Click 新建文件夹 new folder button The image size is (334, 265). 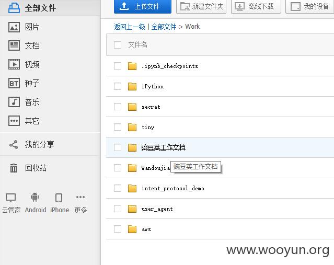tap(201, 6)
